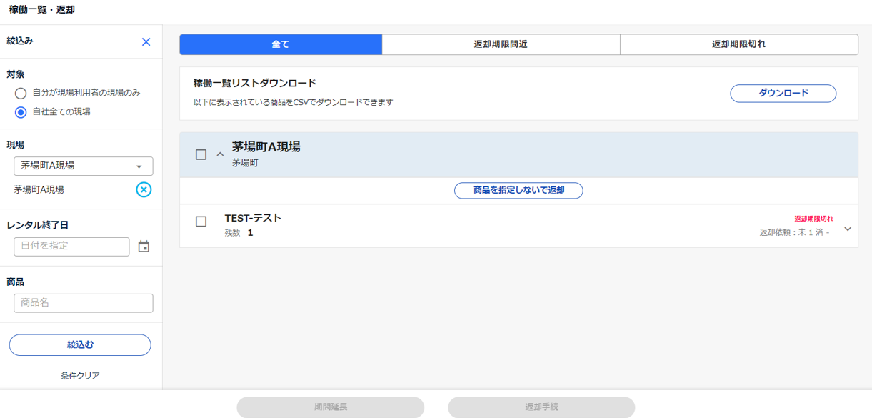
Task: Focus the 商品名 product input field
Action: 83,303
